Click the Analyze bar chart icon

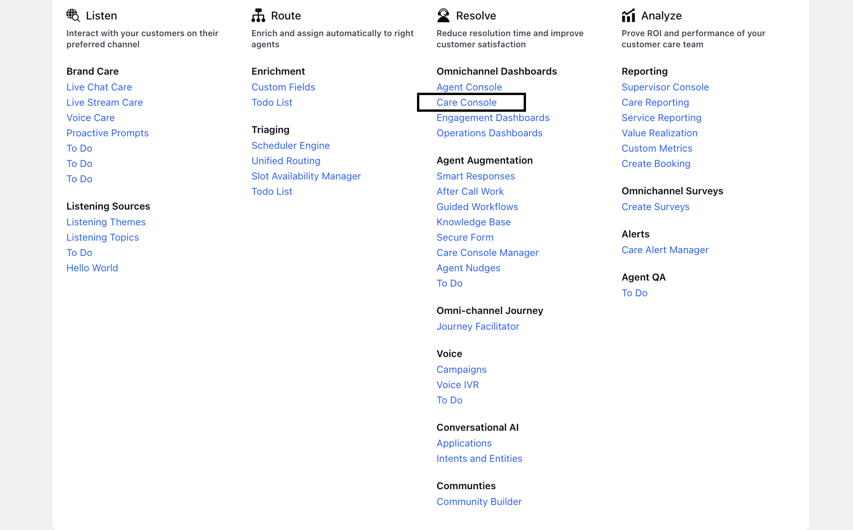[629, 15]
